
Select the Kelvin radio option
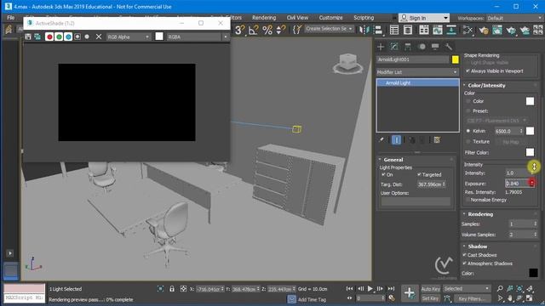coord(468,131)
